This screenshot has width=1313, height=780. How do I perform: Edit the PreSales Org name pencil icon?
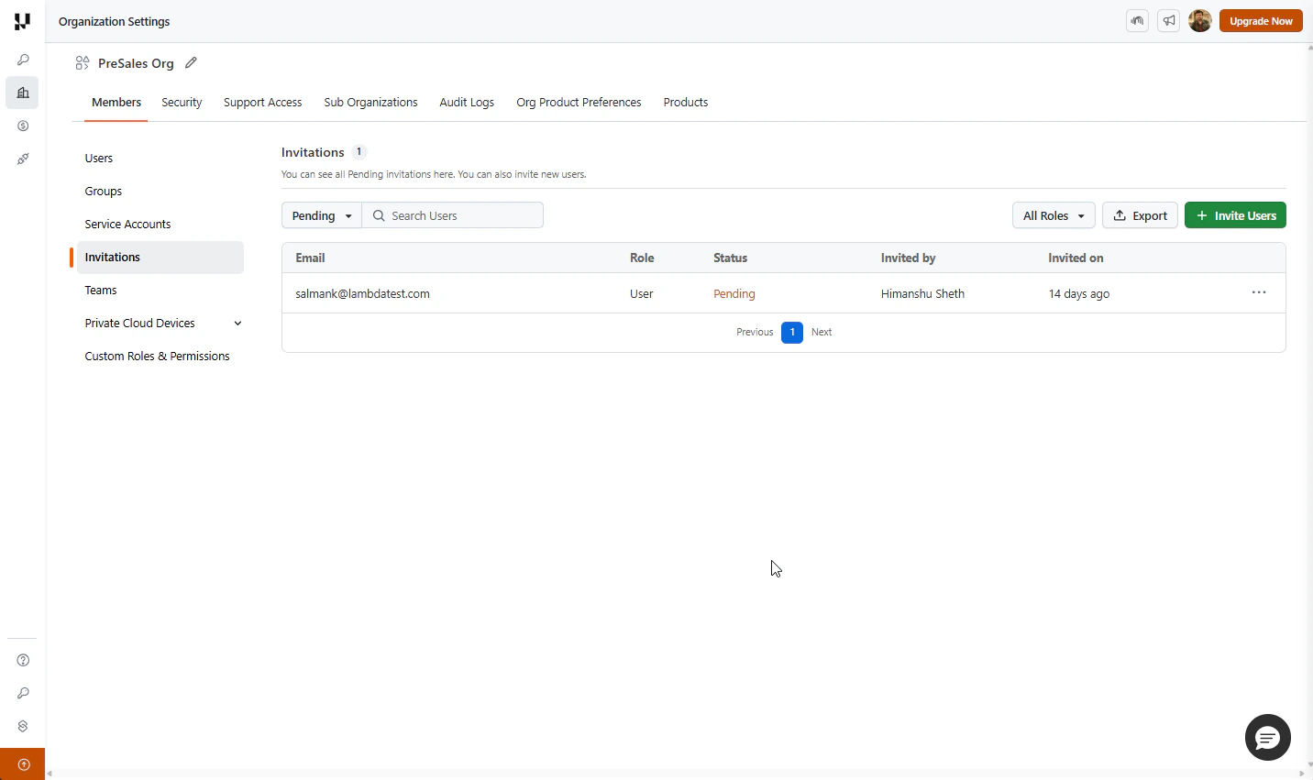pyautogui.click(x=191, y=63)
